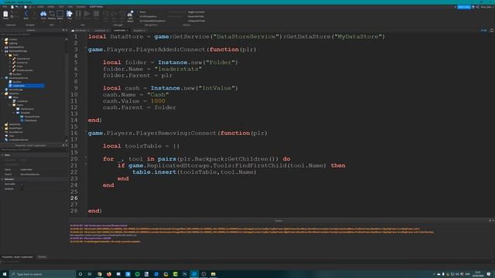
Task: Click the Chat service icon in Explorer
Action: (x=6, y=136)
